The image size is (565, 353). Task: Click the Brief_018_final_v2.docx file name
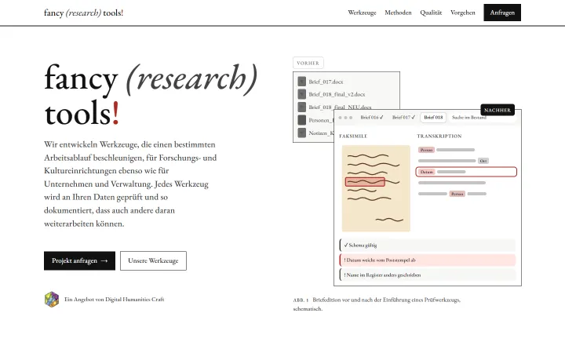point(337,94)
